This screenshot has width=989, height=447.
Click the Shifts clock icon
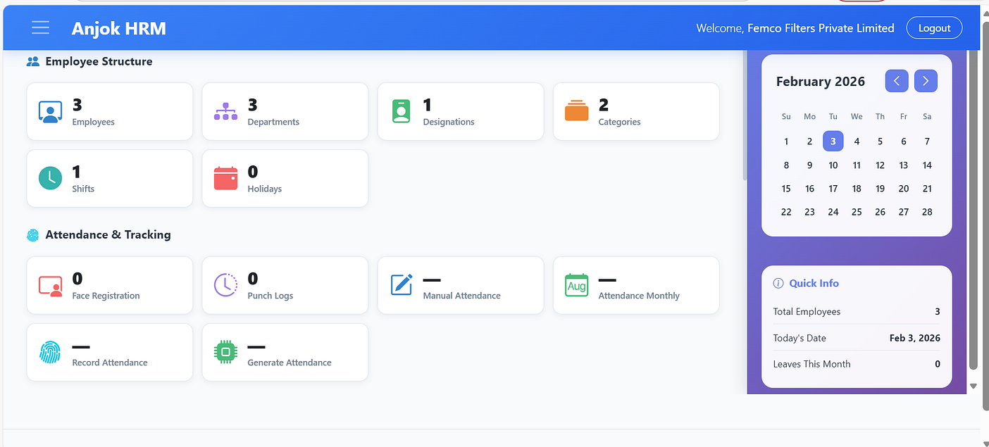(x=50, y=178)
